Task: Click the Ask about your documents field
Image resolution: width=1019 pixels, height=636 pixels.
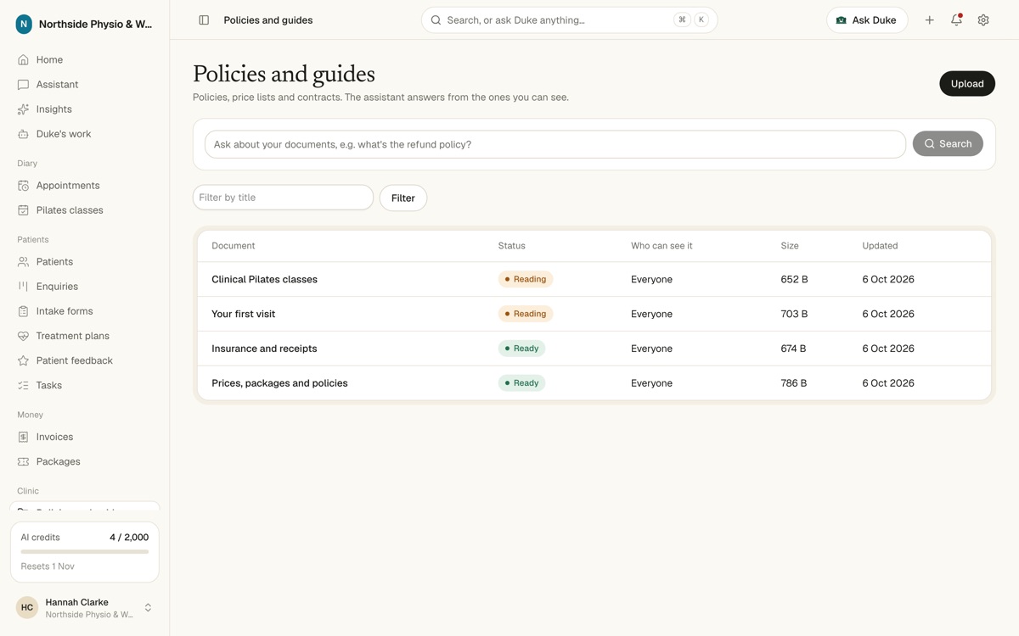Action: click(x=555, y=144)
